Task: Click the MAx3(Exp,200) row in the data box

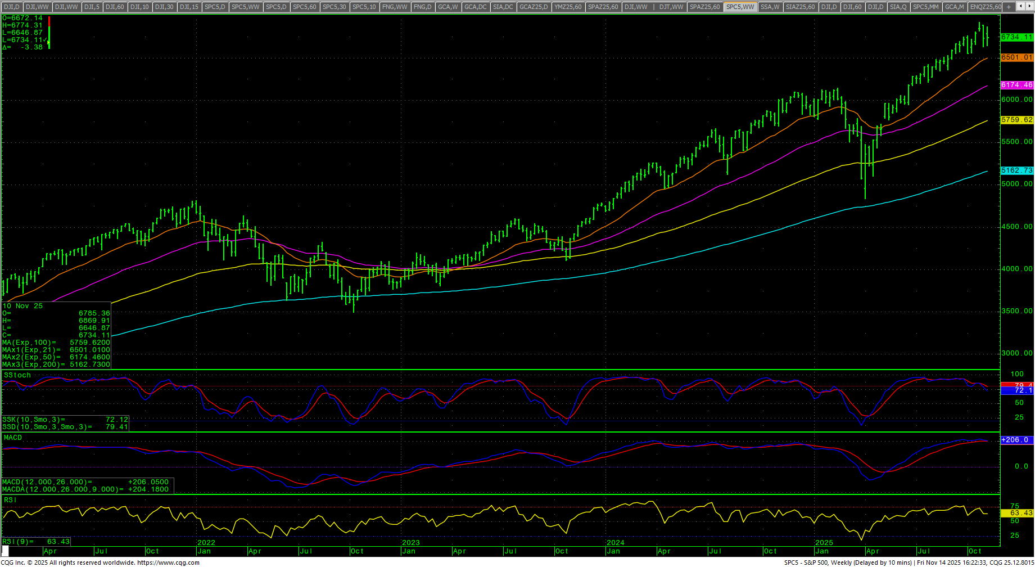Action: [56, 364]
